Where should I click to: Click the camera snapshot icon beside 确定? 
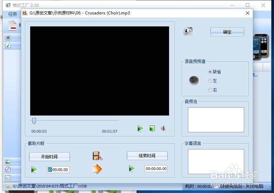[188, 31]
